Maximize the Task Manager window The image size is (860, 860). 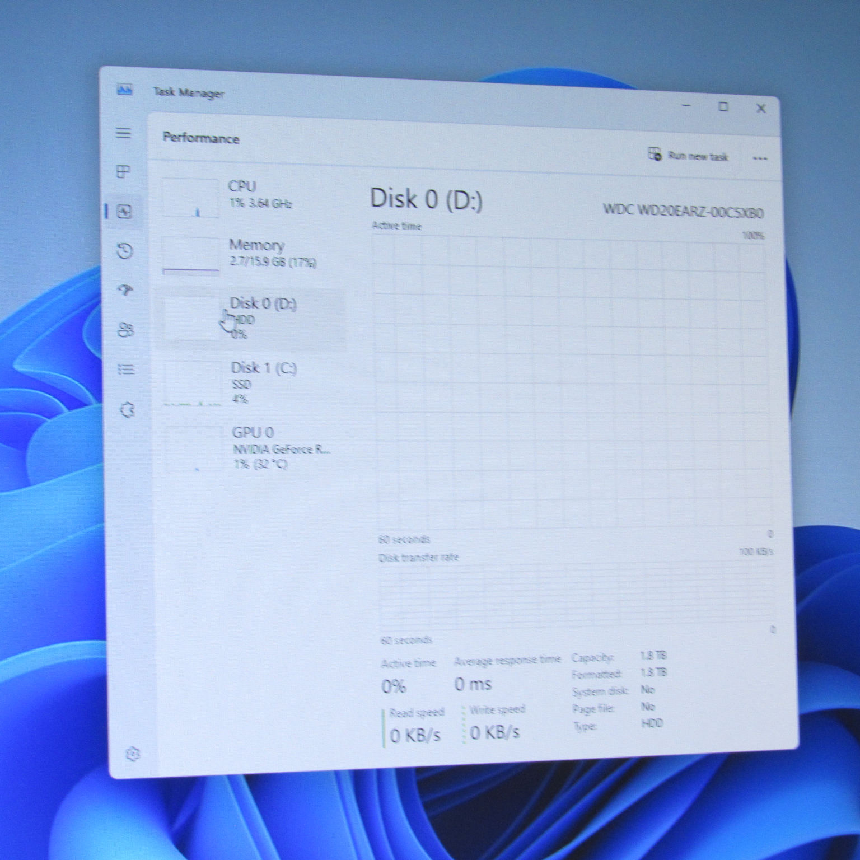723,107
